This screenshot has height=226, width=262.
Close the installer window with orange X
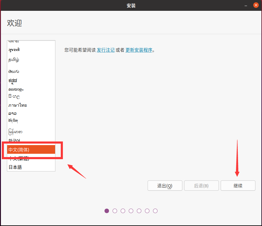pos(256,5)
